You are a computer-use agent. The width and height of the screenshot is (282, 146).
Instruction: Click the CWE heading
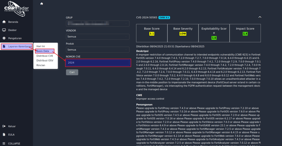point(139,95)
